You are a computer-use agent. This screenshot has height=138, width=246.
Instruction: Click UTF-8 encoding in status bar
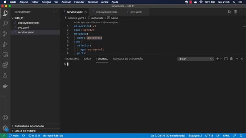(209, 136)
